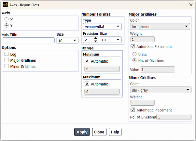Expand the Major Gridlines Color dropdown
The height and width of the screenshot is (141, 196).
click(160, 27)
